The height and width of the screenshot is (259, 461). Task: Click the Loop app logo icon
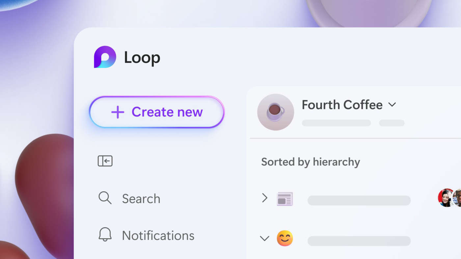(105, 57)
